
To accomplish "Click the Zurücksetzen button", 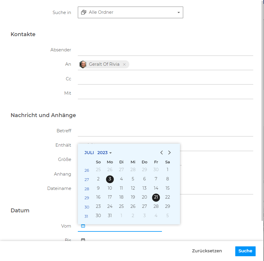I will tap(207, 251).
